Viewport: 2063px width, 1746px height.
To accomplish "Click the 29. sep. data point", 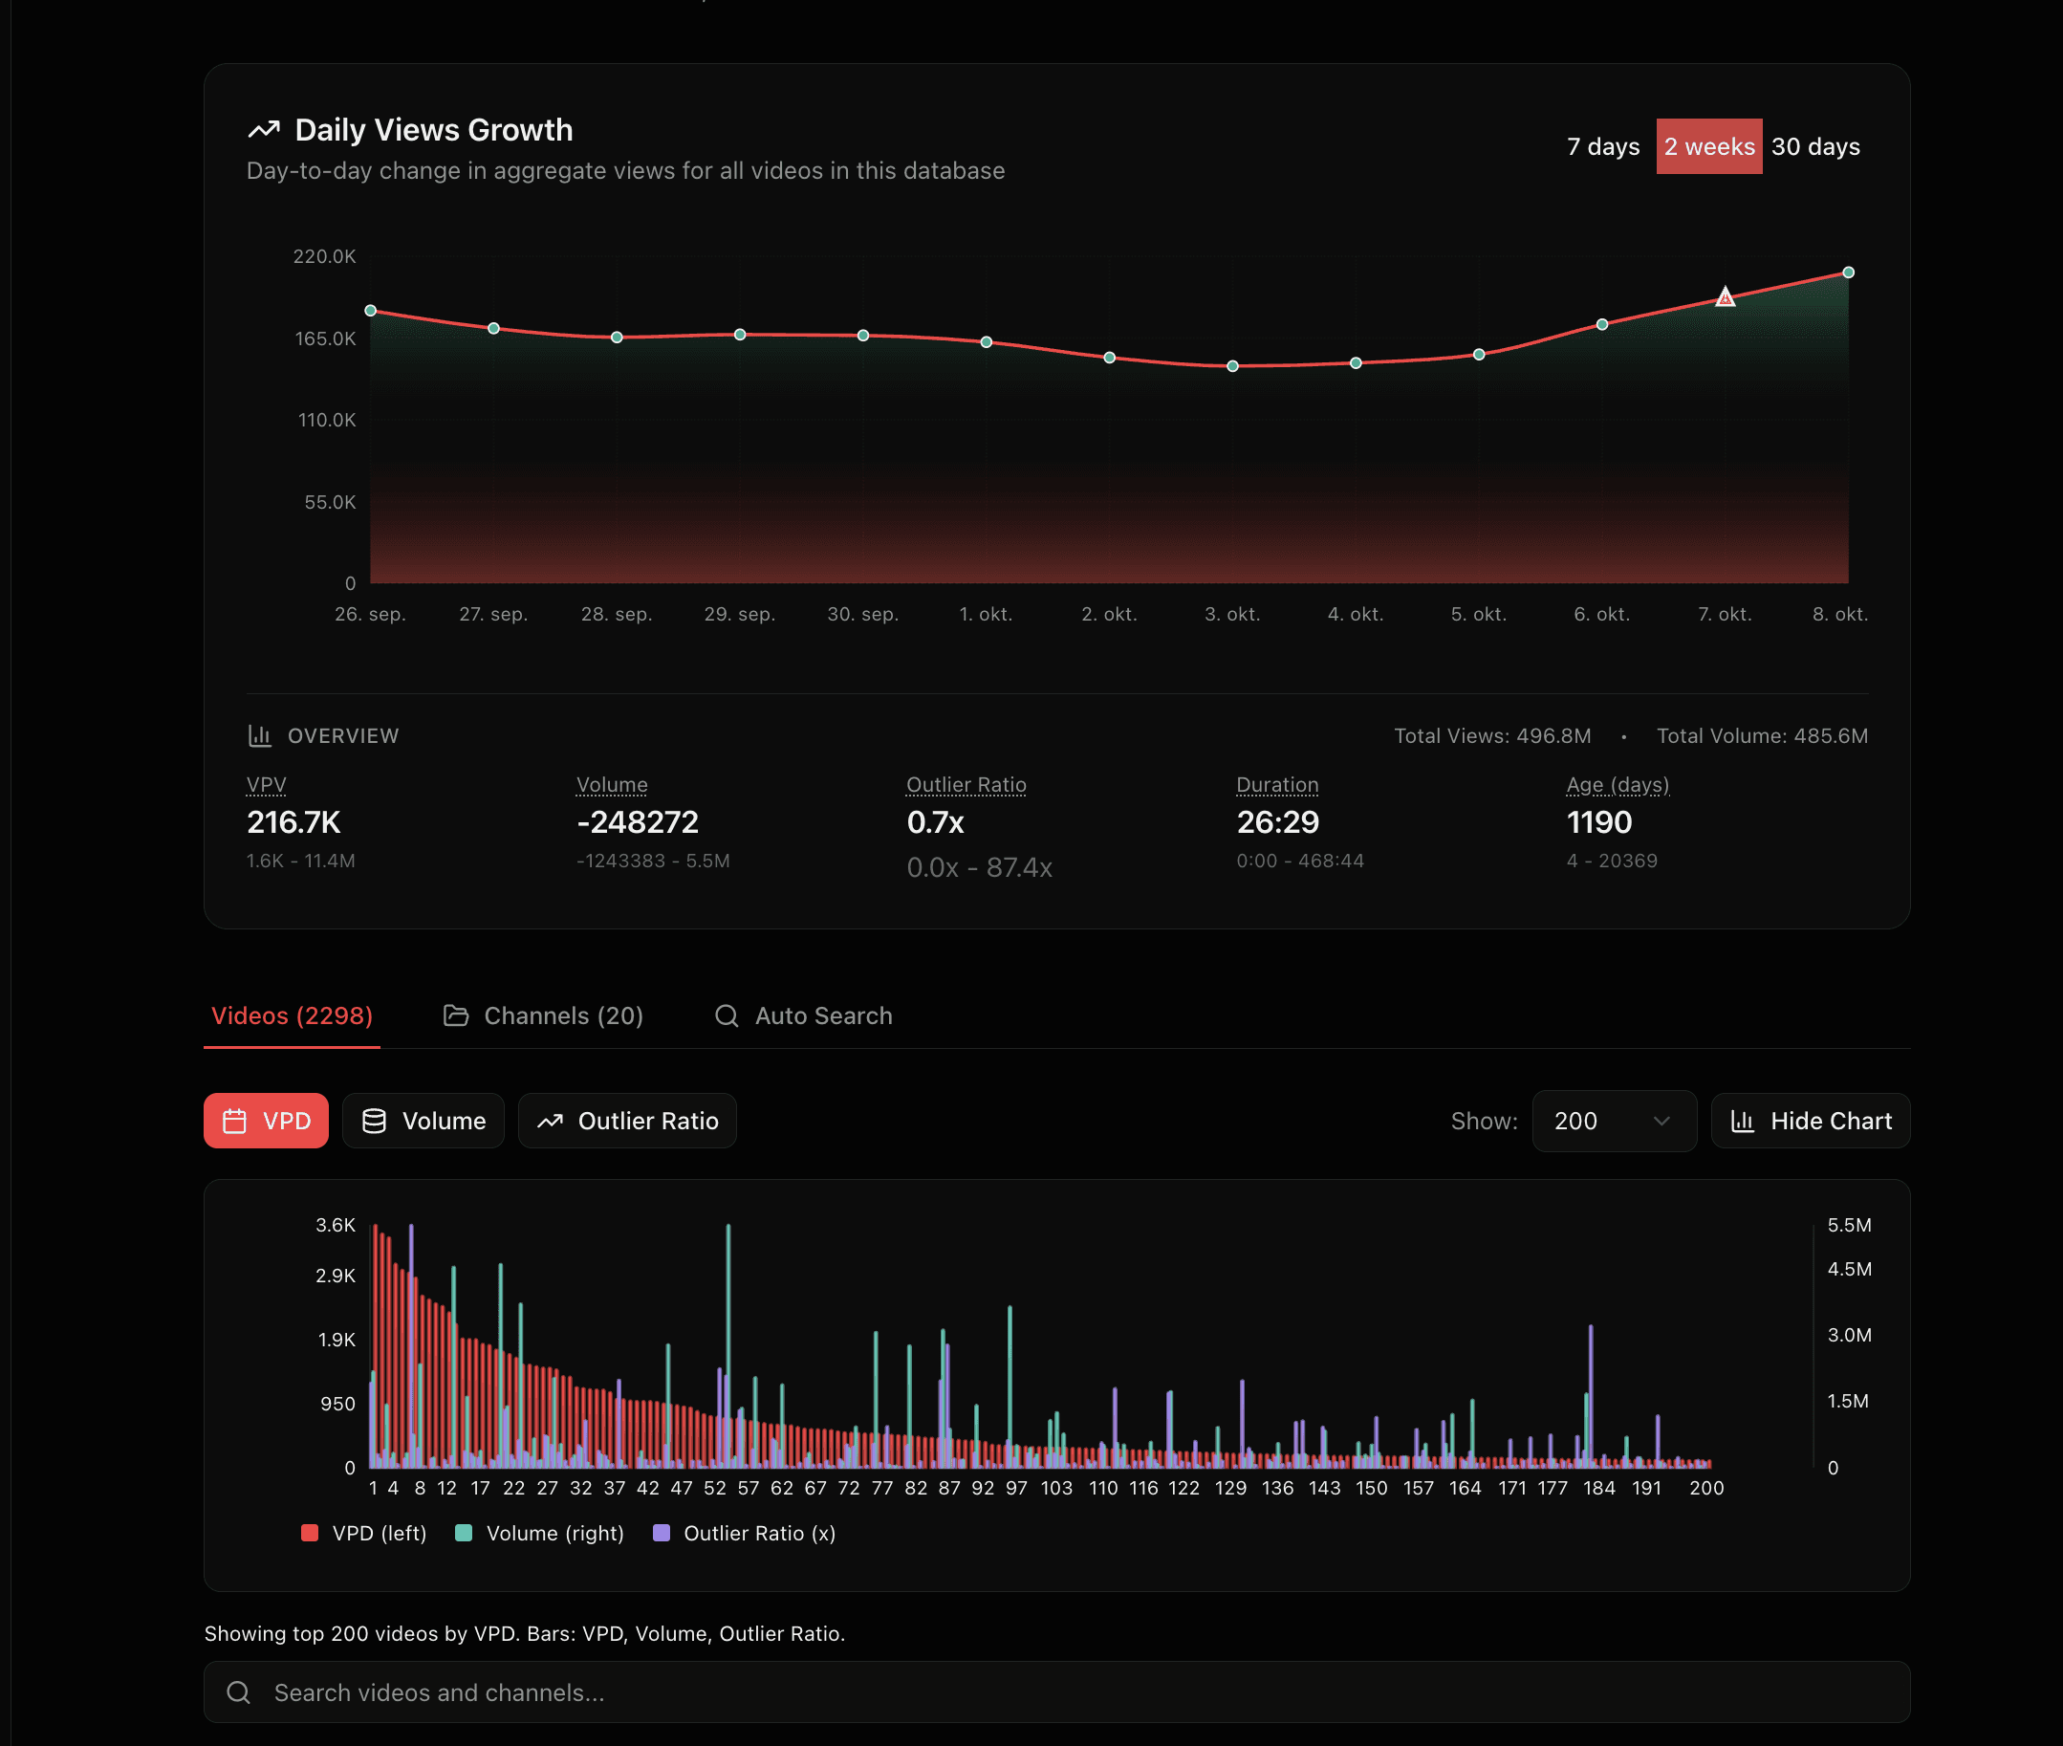I will (740, 335).
